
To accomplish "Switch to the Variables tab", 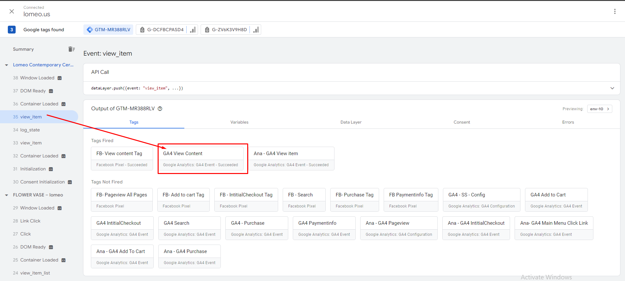I will click(x=239, y=122).
